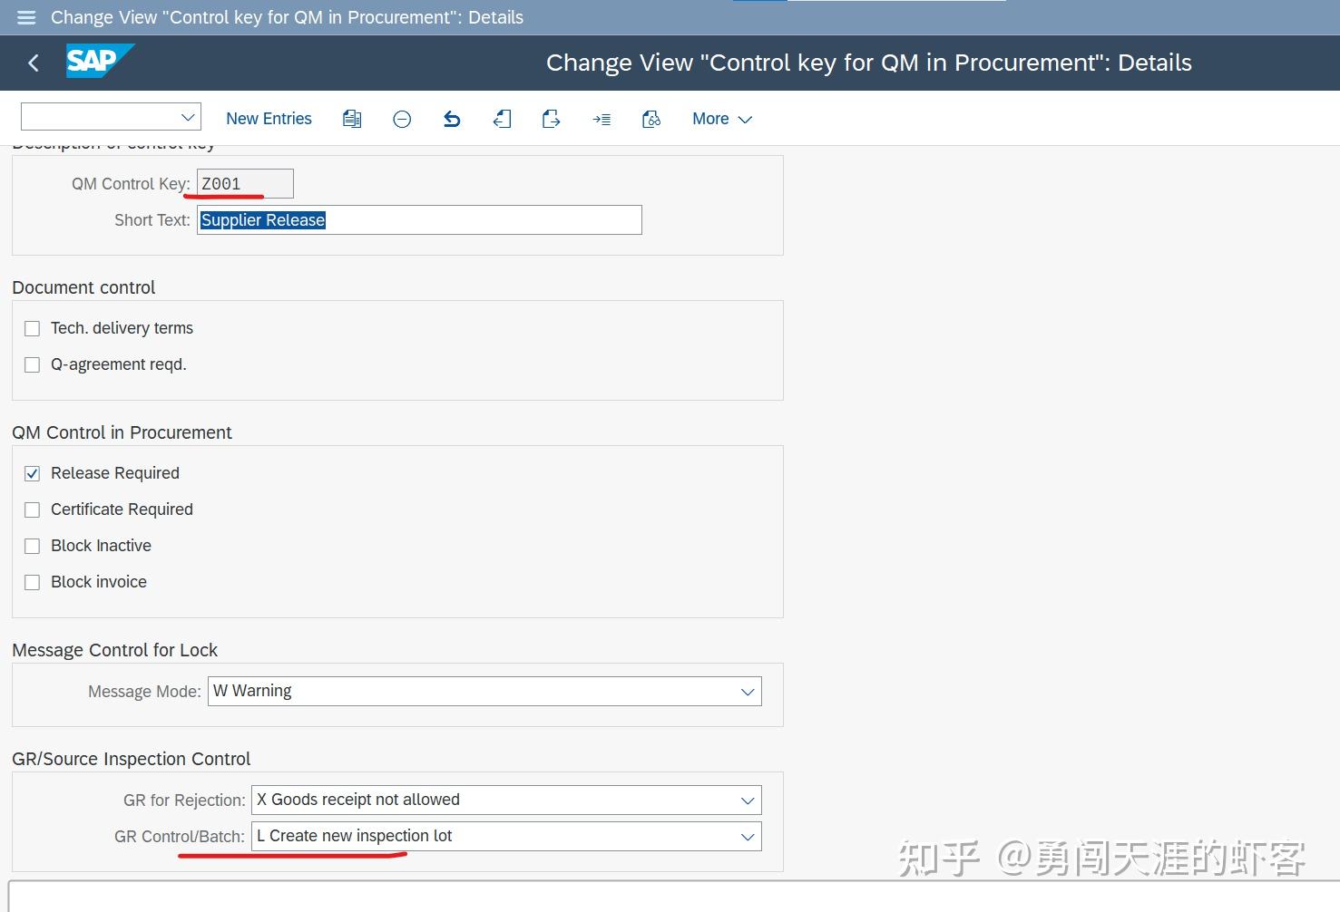This screenshot has height=912, width=1340.
Task: Select the Next Entry icon
Action: tap(551, 118)
